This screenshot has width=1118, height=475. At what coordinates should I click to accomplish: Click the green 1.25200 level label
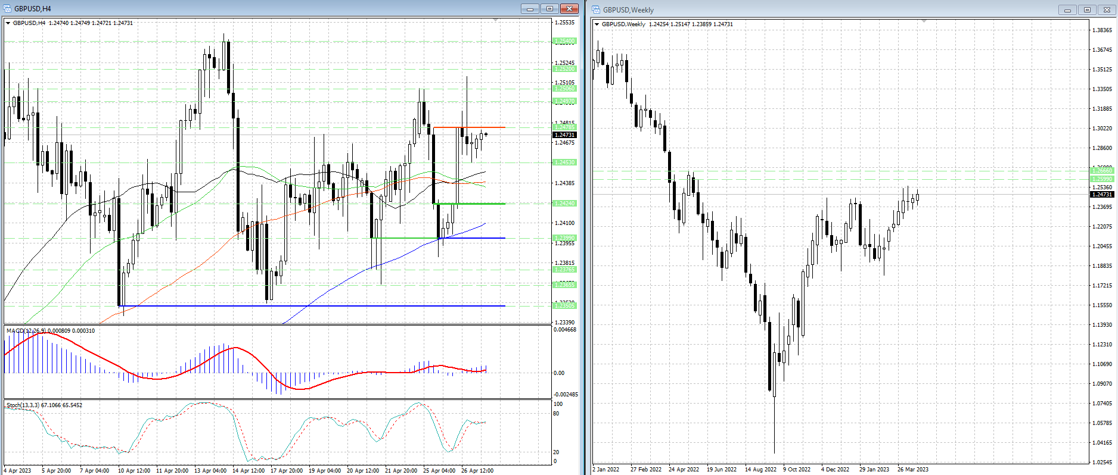pyautogui.click(x=564, y=69)
